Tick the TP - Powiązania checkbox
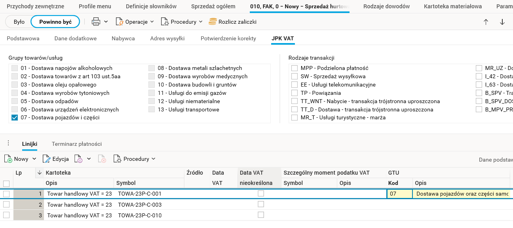 coord(294,93)
